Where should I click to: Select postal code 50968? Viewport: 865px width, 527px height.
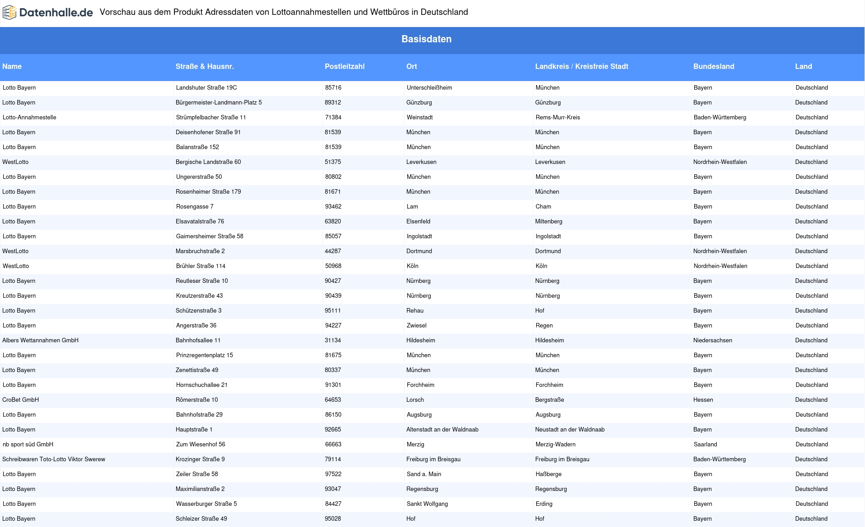coord(333,266)
